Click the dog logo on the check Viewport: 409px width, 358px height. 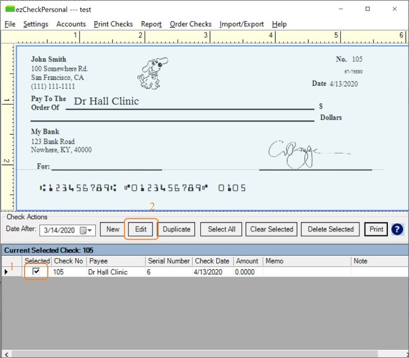152,73
